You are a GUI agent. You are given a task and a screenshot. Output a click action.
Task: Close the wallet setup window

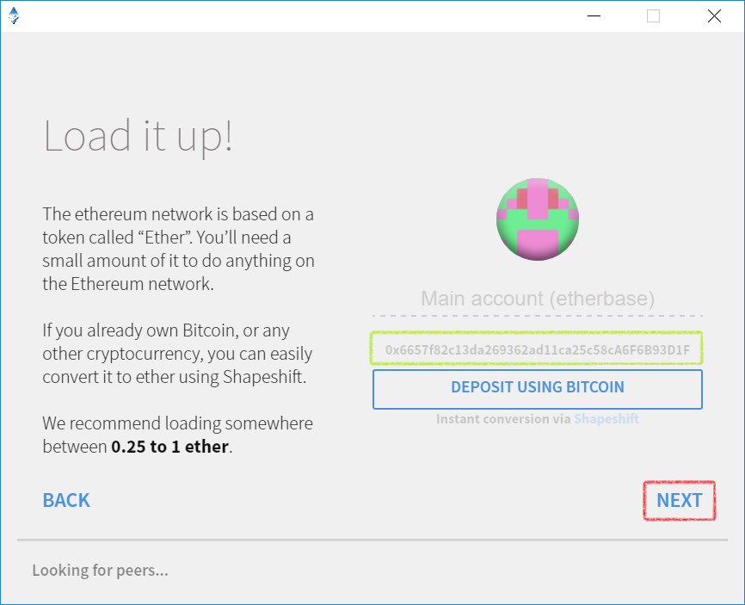tap(714, 16)
